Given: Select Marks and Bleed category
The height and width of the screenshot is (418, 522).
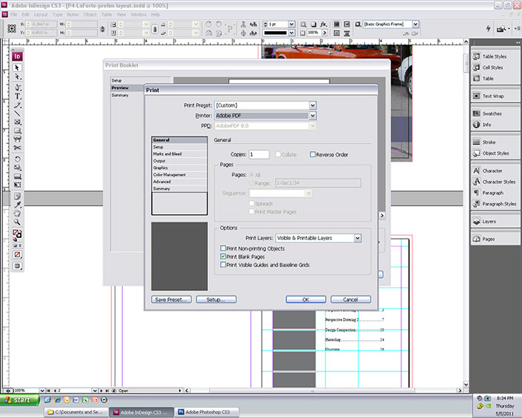Looking at the screenshot, I should tap(179, 154).
